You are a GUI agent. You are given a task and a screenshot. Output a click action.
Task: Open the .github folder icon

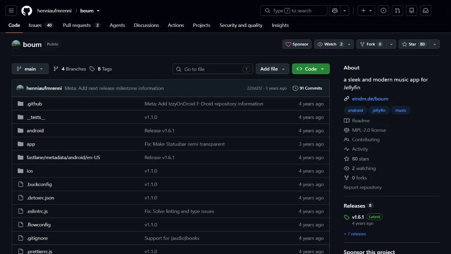[20, 104]
